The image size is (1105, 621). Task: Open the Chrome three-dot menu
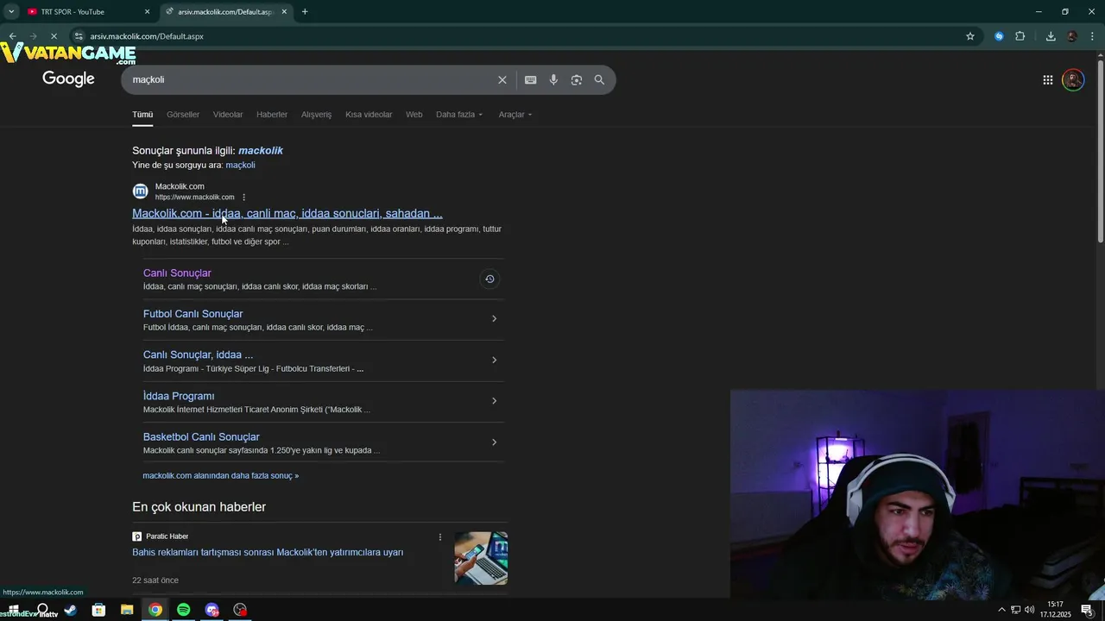(1093, 36)
